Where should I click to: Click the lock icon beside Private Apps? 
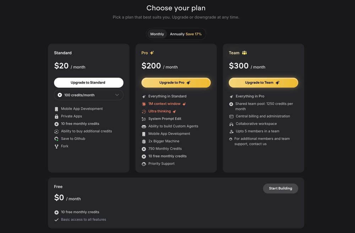click(x=57, y=116)
